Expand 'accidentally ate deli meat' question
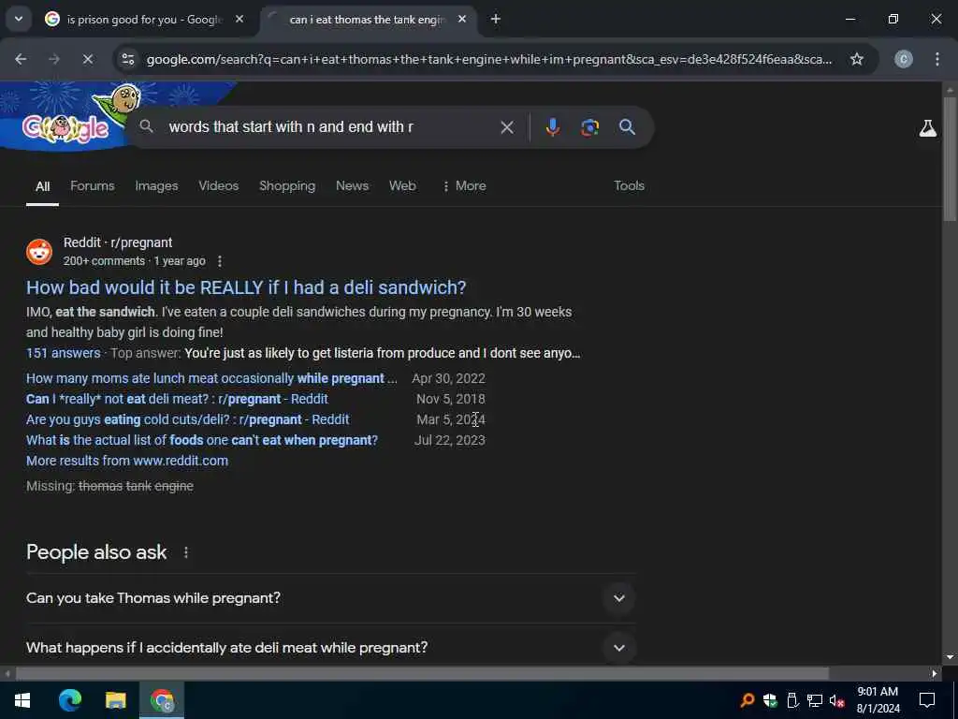Viewport: 958px width, 719px height. tap(330, 648)
